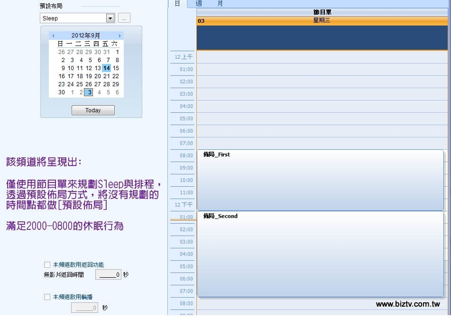
Task: Switch to the 週 (week) view tab
Action: 199,3
